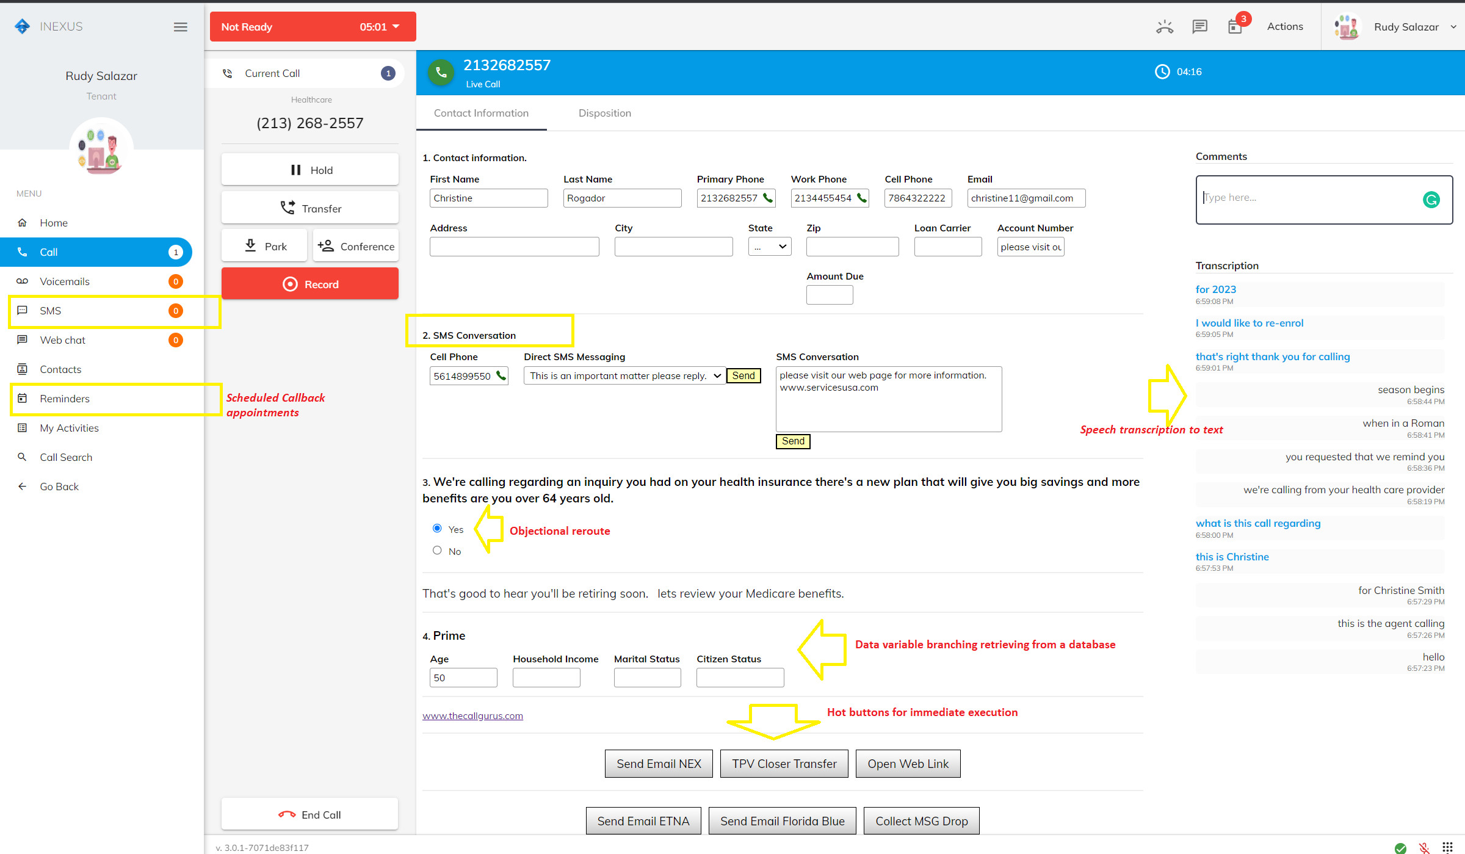Viewport: 1465px width, 854px height.
Task: Open Contacts from the sidebar menu
Action: pyautogui.click(x=60, y=369)
